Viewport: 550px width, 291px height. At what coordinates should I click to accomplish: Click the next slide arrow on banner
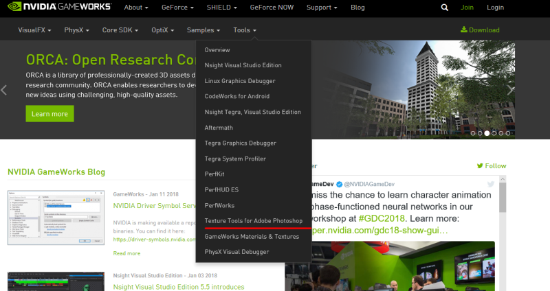pos(510,90)
